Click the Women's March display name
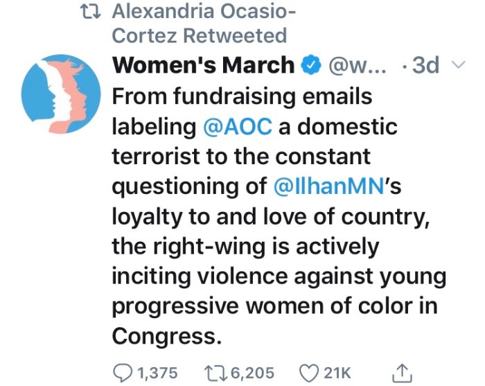The image size is (485, 386). [203, 66]
